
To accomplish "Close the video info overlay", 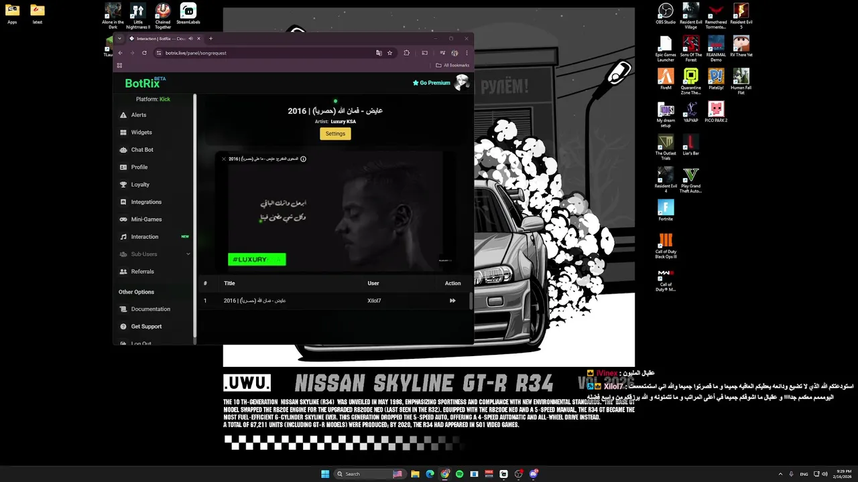I will [224, 159].
